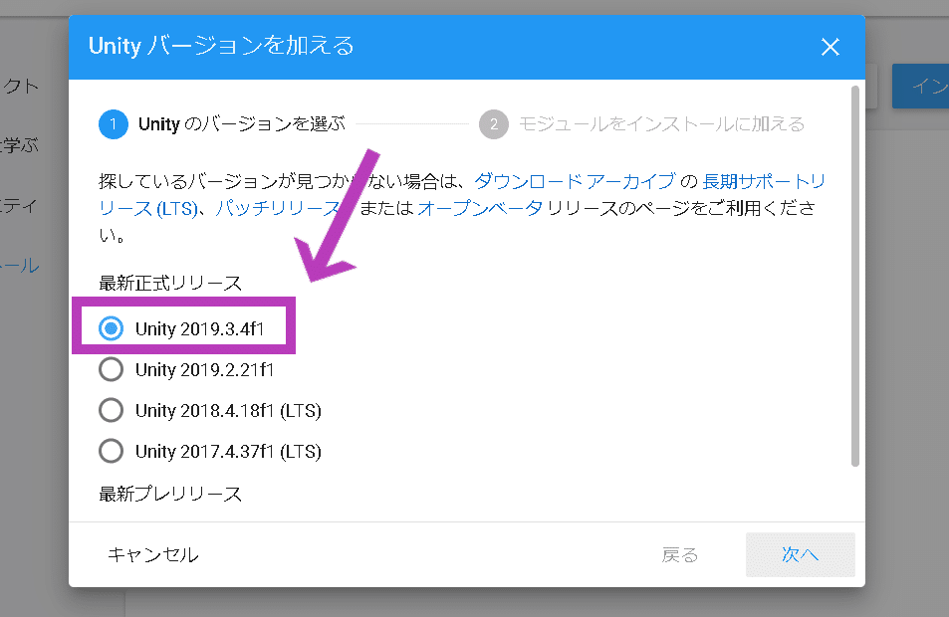
Task: Click the dialog's vertical scrollbar
Action: click(x=855, y=277)
